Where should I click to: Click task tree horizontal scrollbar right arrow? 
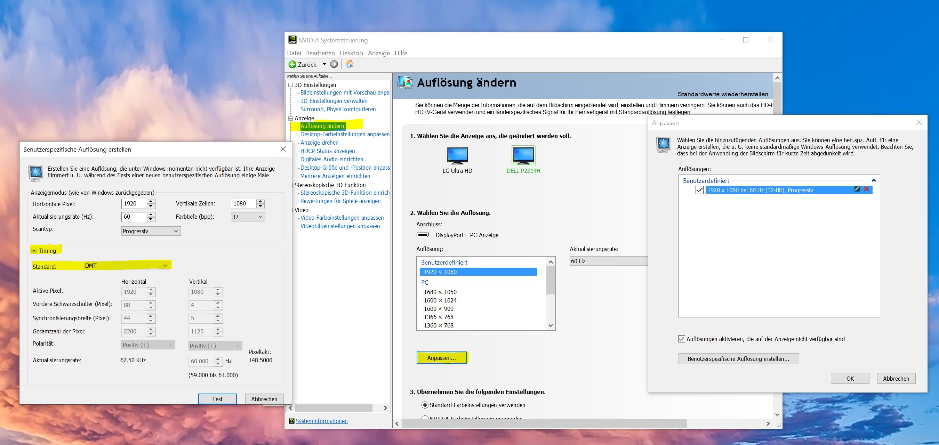pos(385,408)
